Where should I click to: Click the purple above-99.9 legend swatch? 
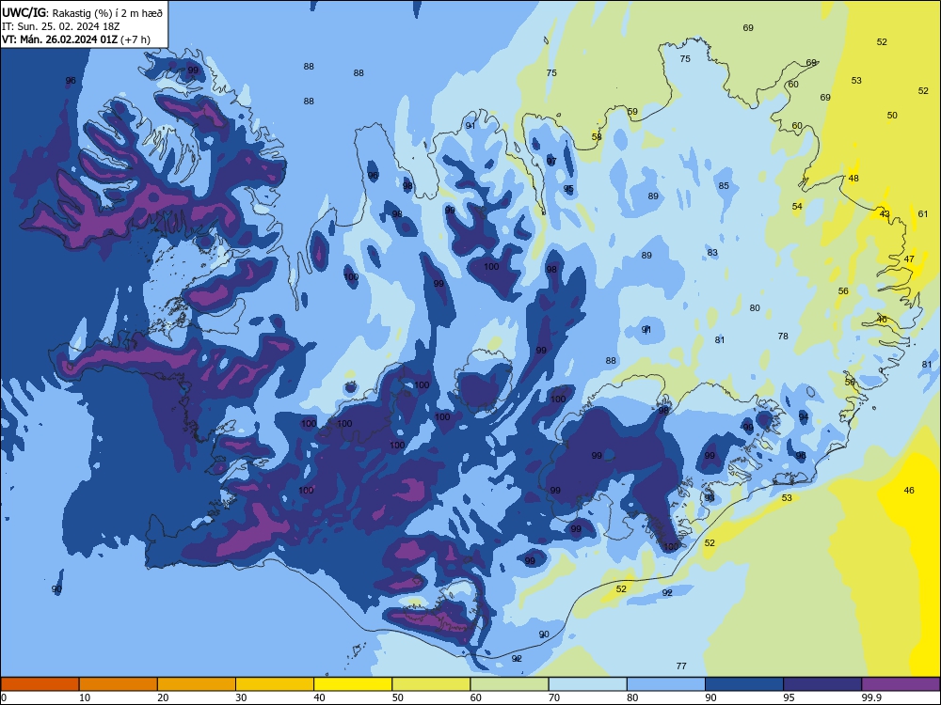[901, 684]
